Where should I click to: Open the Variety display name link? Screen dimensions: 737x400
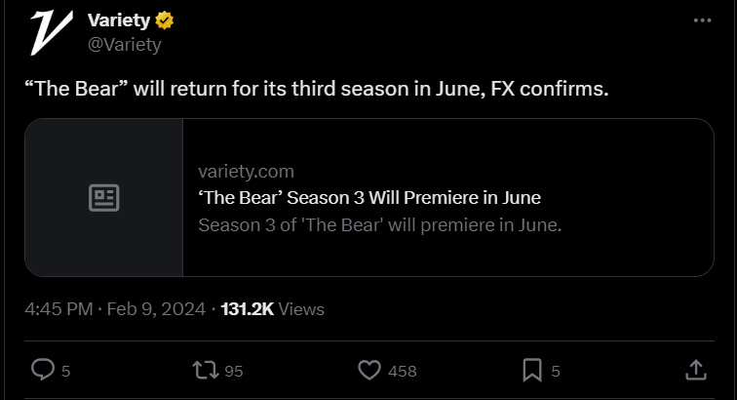(119, 21)
